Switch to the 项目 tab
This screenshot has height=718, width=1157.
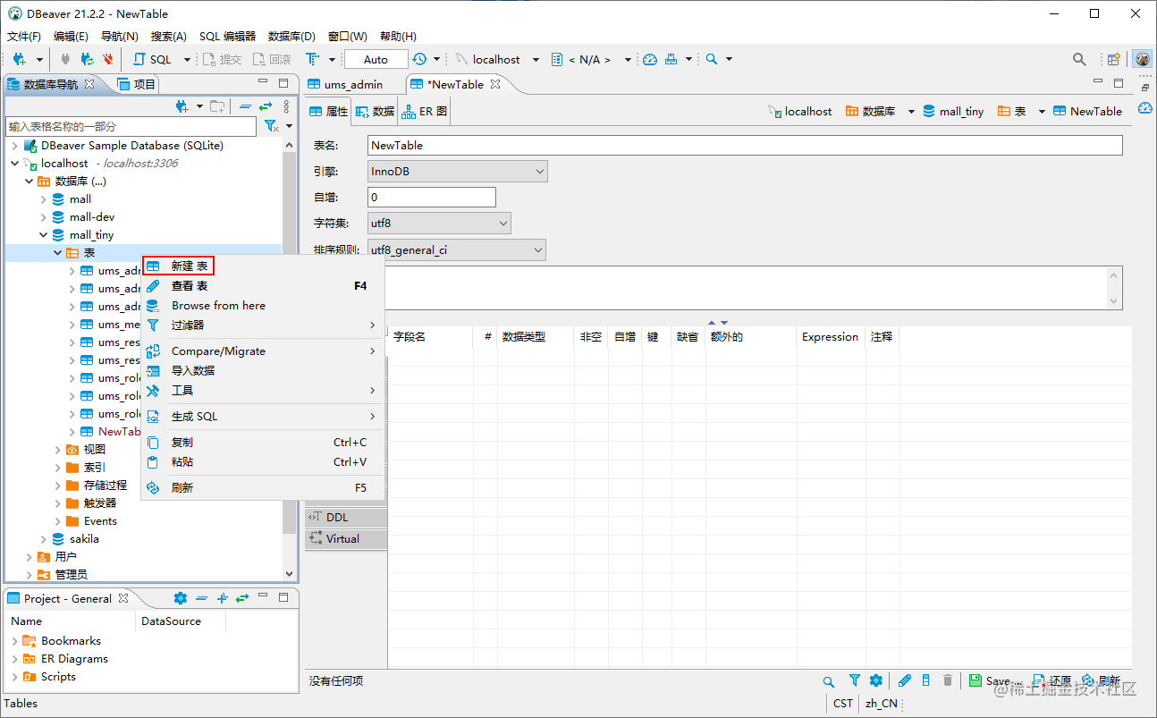pos(137,84)
